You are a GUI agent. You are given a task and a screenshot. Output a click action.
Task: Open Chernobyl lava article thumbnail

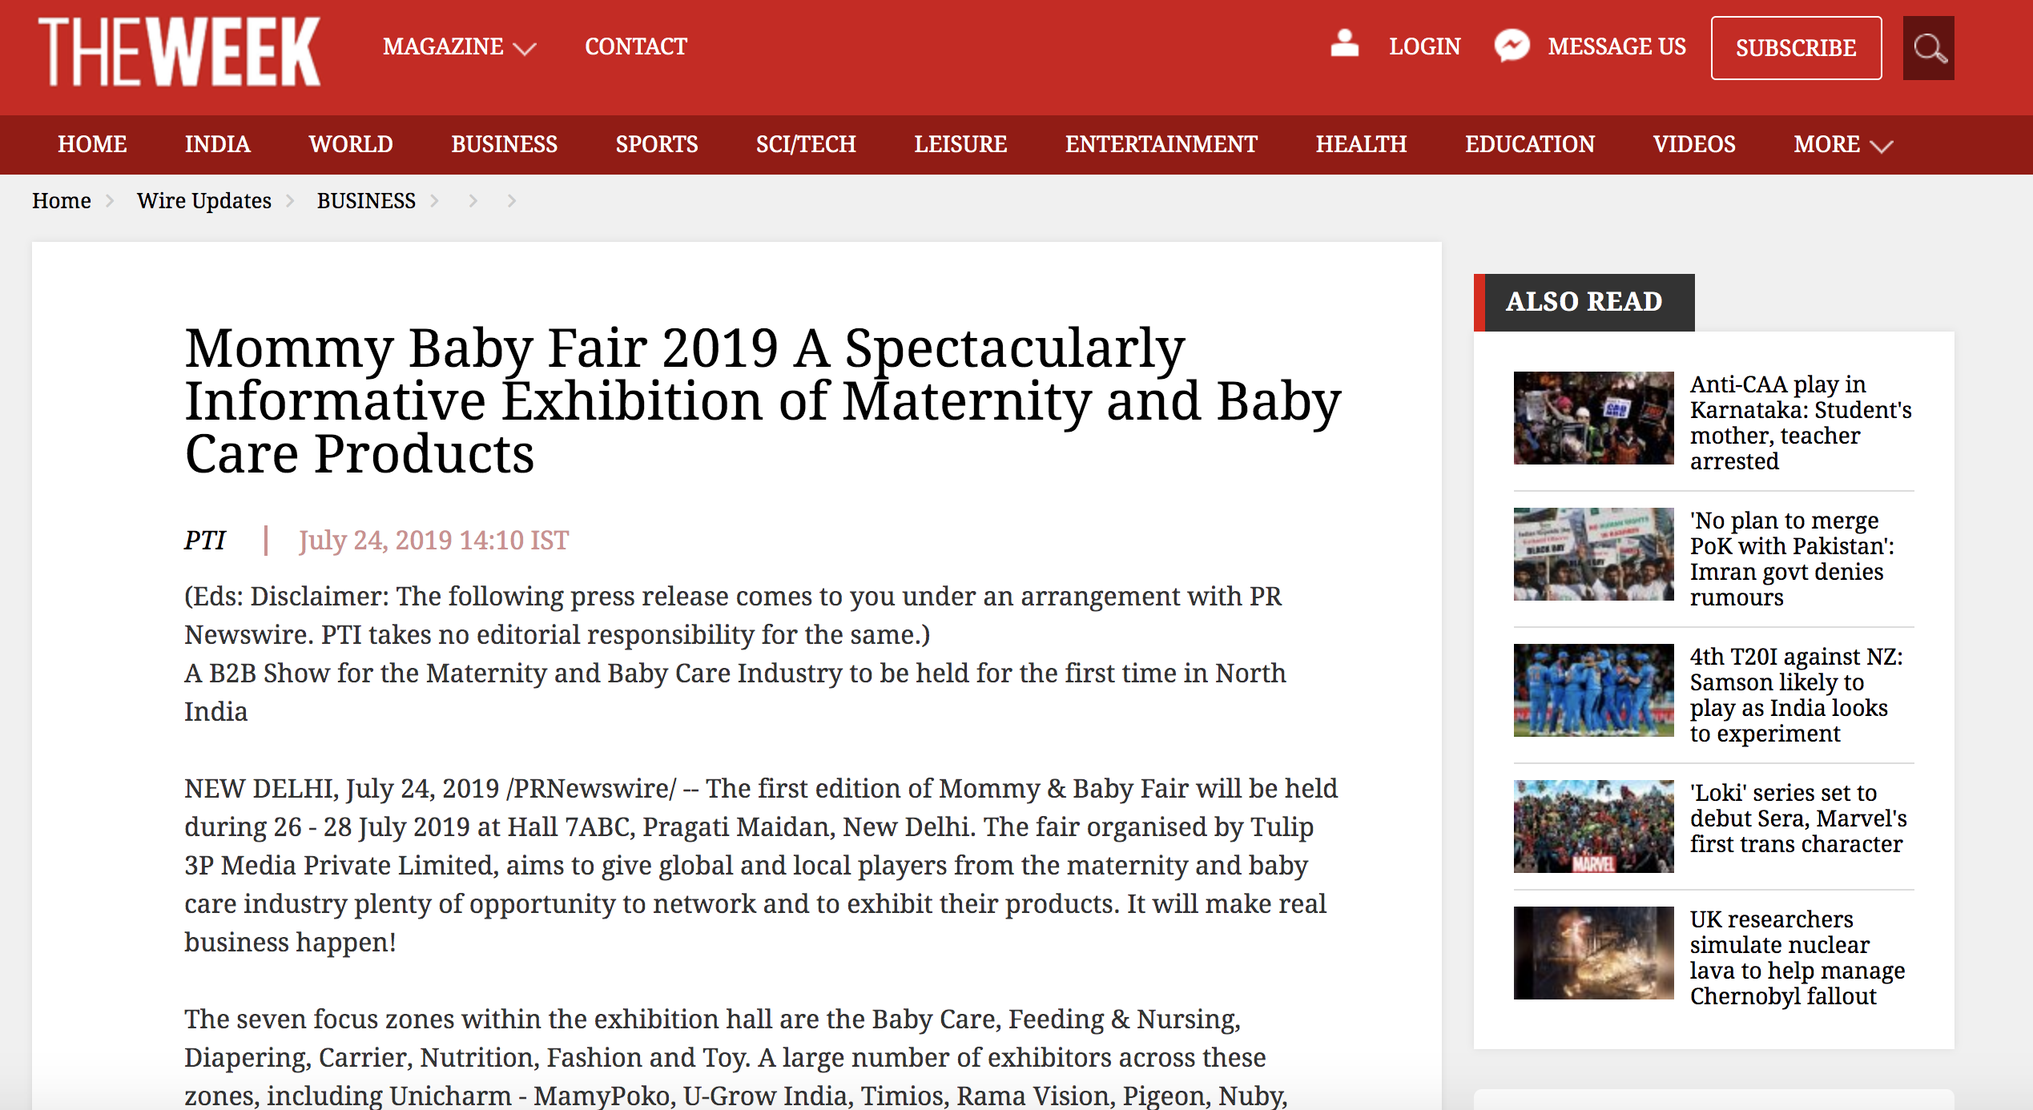[1593, 952]
